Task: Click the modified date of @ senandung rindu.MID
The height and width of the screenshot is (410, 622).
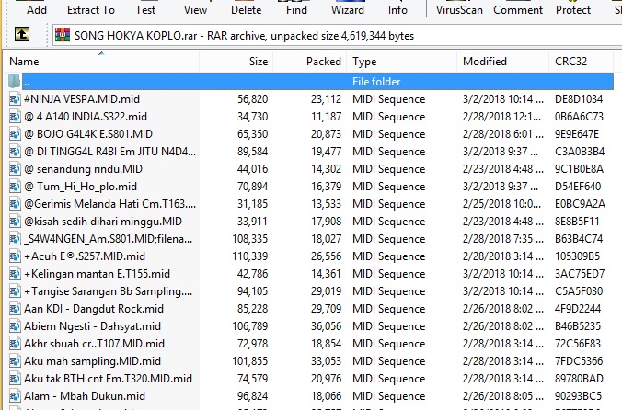Action: click(502, 169)
